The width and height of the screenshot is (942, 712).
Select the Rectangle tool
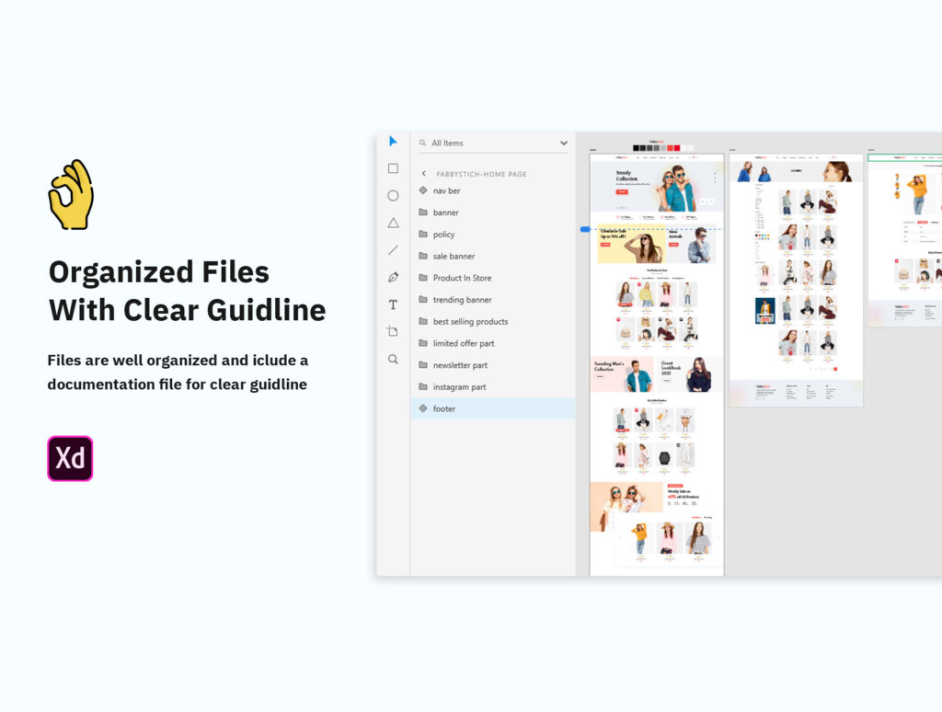393,168
